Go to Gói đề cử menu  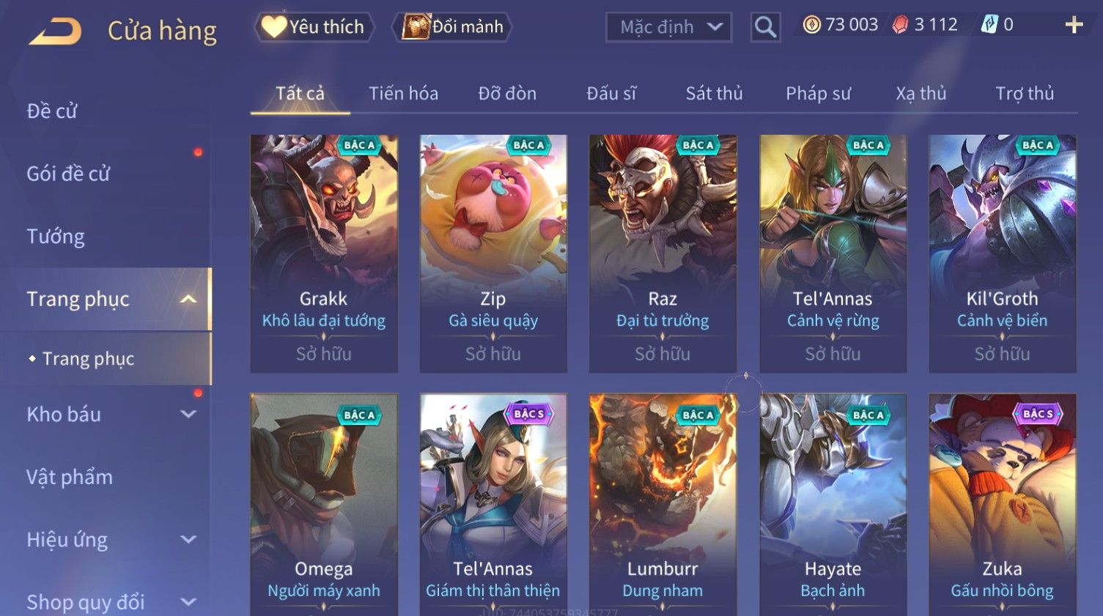point(68,174)
